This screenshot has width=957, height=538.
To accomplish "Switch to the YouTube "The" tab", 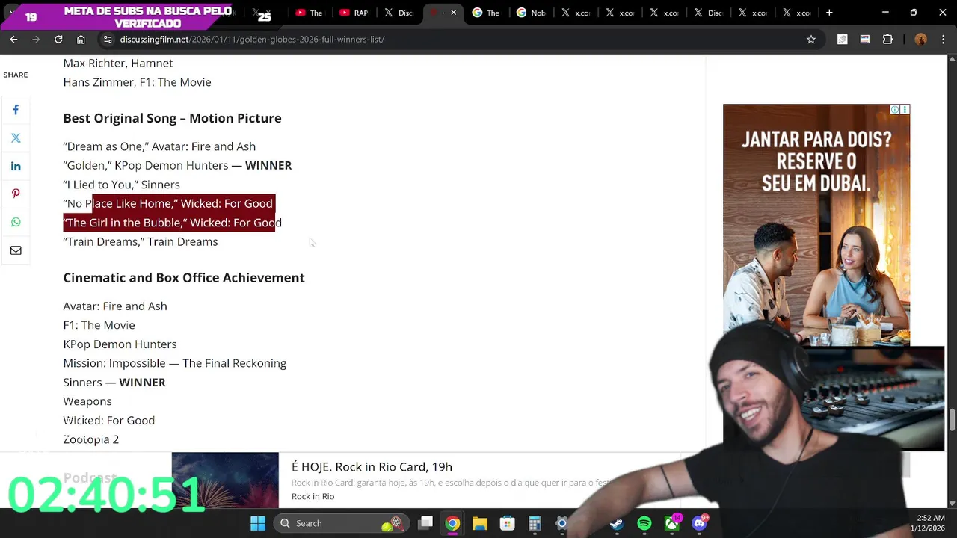I will (x=310, y=13).
